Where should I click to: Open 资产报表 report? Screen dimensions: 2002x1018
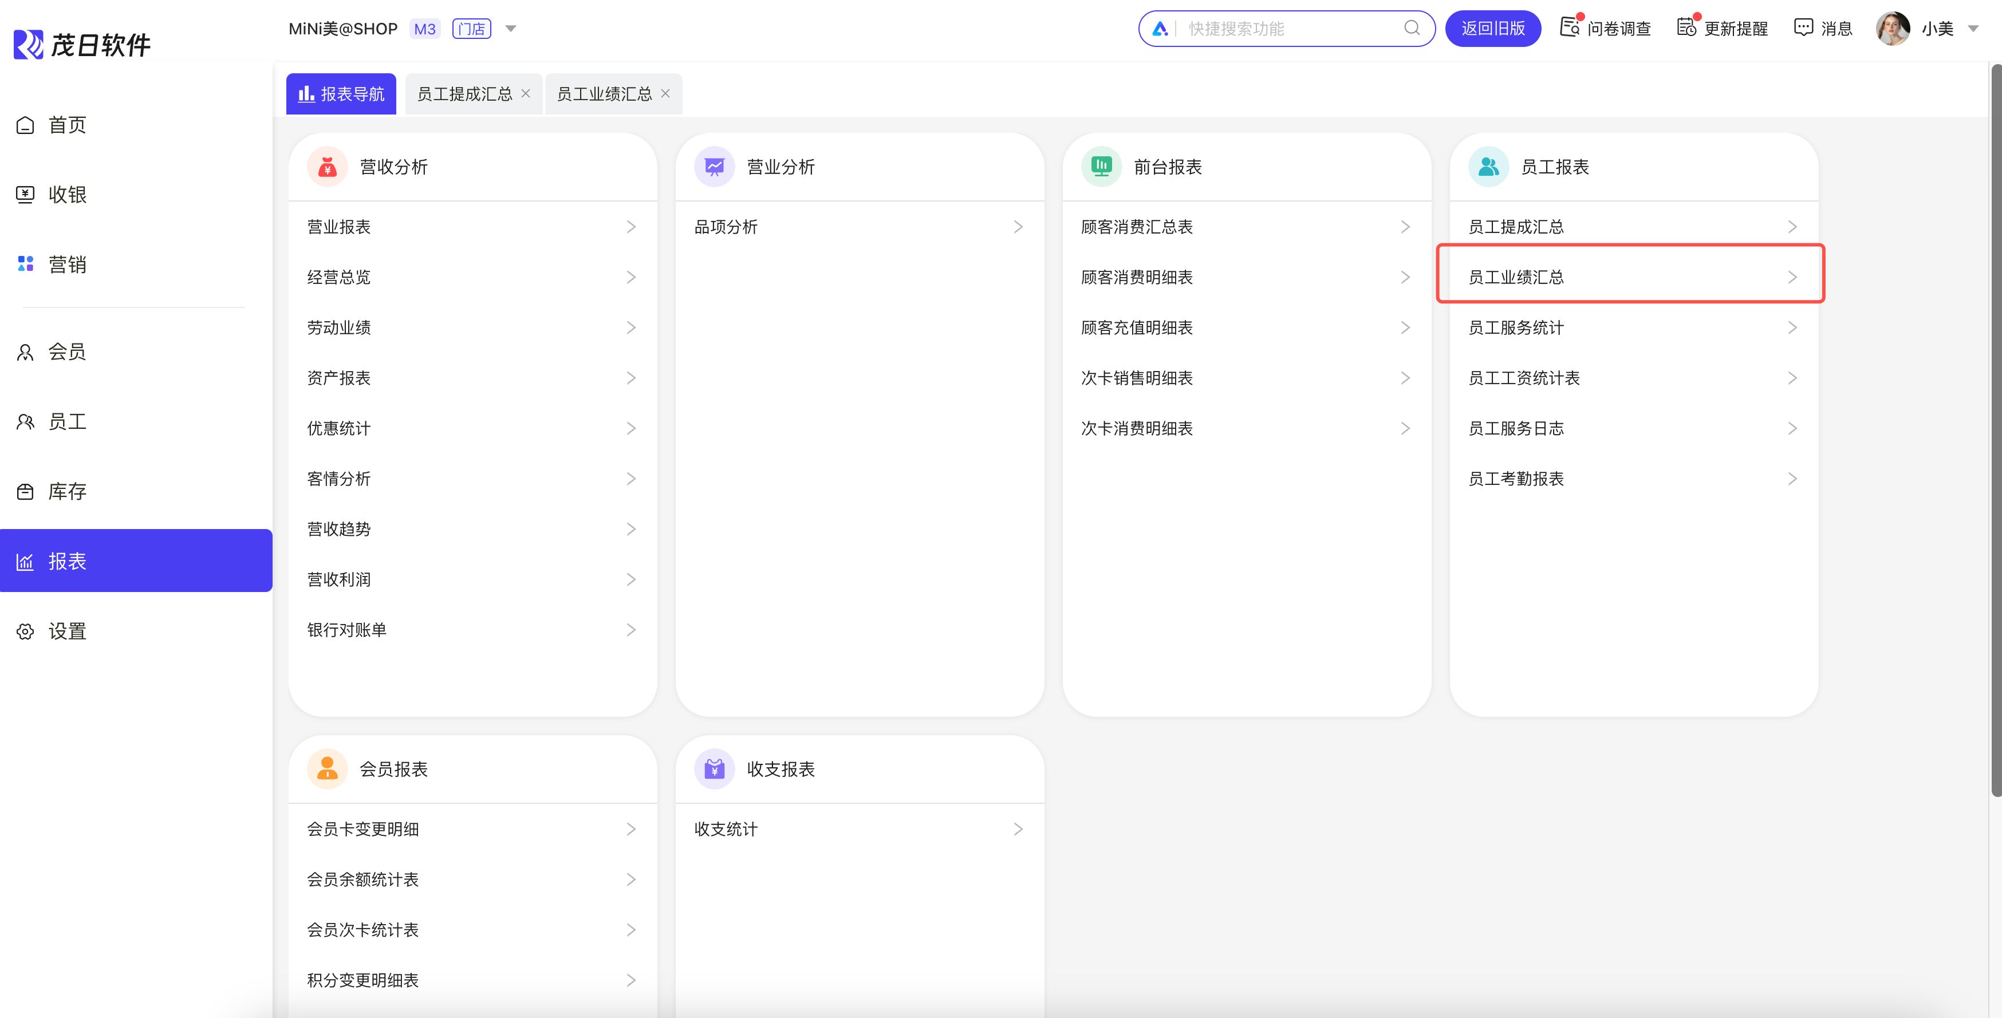click(472, 378)
